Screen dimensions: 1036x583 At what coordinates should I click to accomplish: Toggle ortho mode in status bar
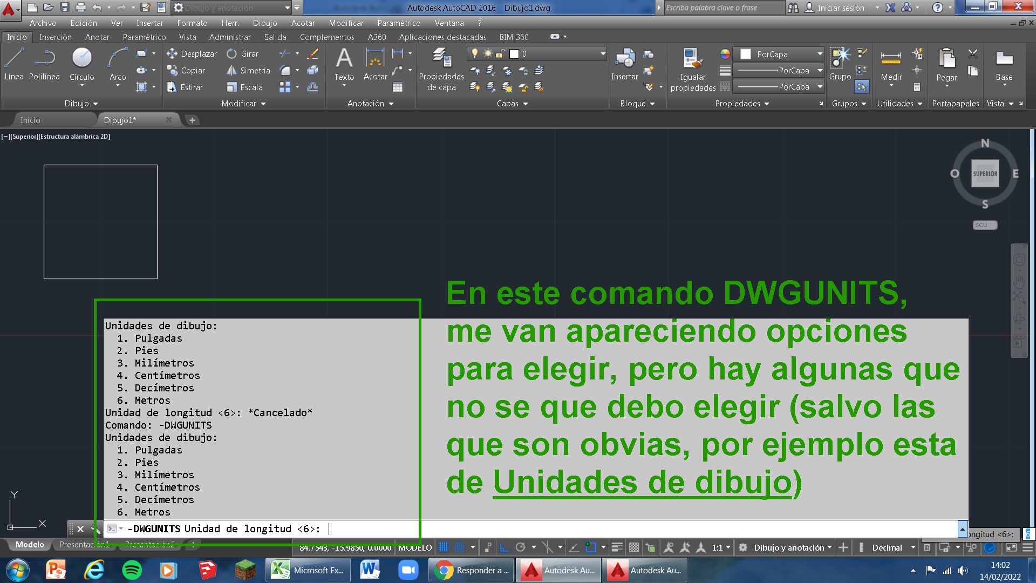tap(502, 547)
